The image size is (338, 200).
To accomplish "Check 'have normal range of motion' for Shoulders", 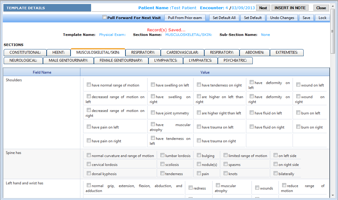I will tap(89, 85).
